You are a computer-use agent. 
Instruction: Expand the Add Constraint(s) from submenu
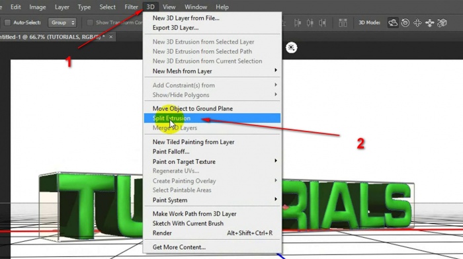pos(212,85)
